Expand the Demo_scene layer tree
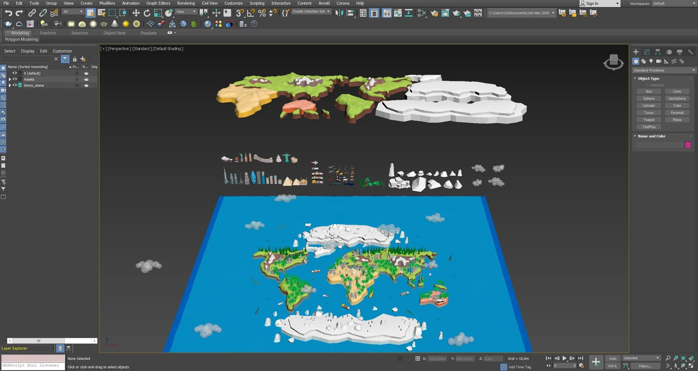Image resolution: width=698 pixels, height=371 pixels. [x=10, y=85]
